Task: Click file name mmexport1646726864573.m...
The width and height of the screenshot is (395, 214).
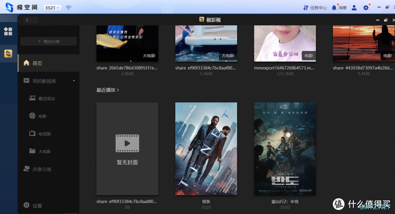Action: pos(284,68)
